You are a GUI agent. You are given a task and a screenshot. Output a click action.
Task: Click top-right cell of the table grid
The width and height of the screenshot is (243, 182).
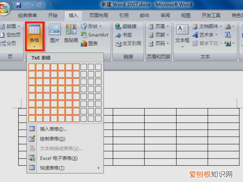pos(98,67)
